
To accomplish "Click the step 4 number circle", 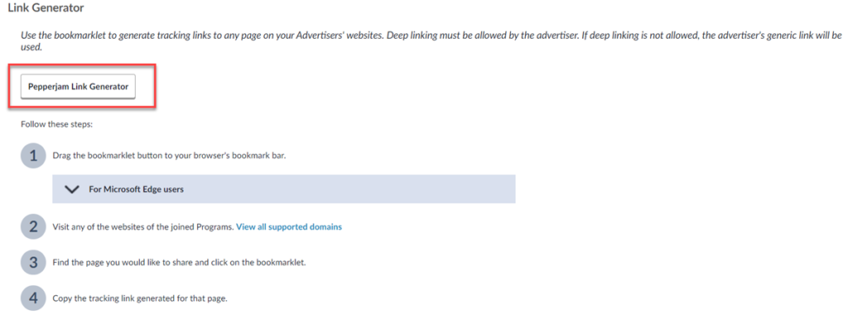I will [33, 298].
